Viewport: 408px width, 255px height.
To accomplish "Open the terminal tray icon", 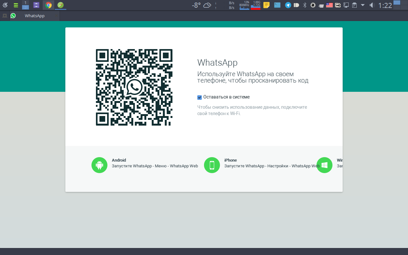I will tap(277, 5).
